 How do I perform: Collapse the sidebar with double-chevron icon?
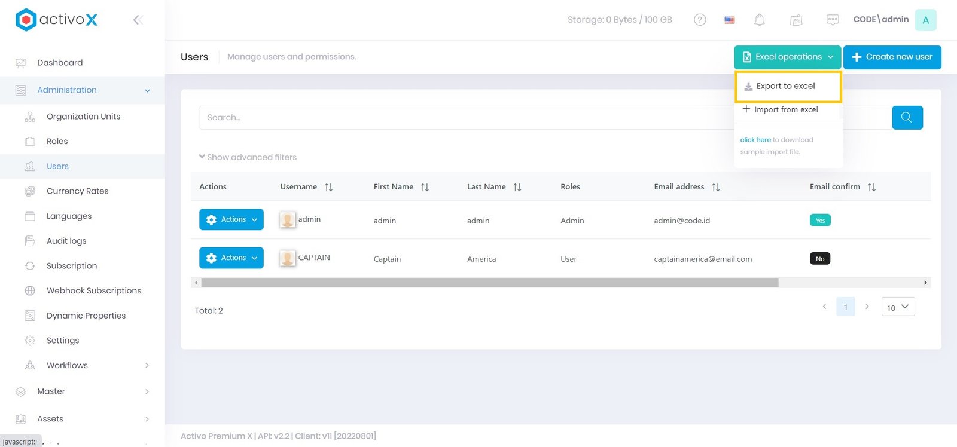(138, 20)
